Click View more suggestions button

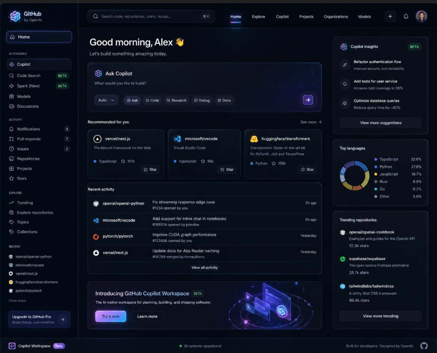click(381, 123)
